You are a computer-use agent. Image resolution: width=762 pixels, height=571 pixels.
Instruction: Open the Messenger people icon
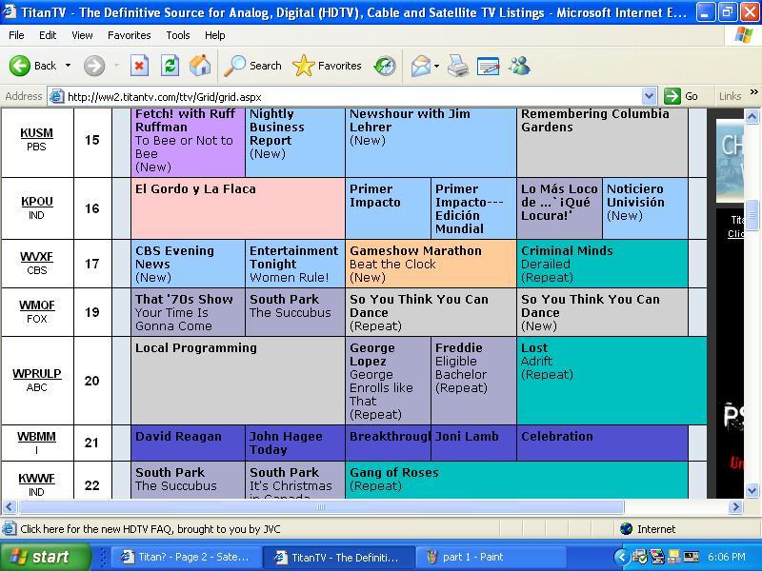[519, 66]
